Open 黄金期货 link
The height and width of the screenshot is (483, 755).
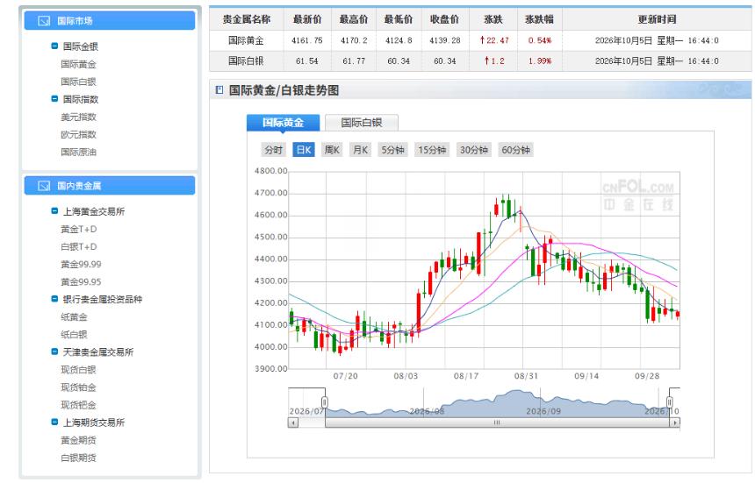pyautogui.click(x=78, y=440)
